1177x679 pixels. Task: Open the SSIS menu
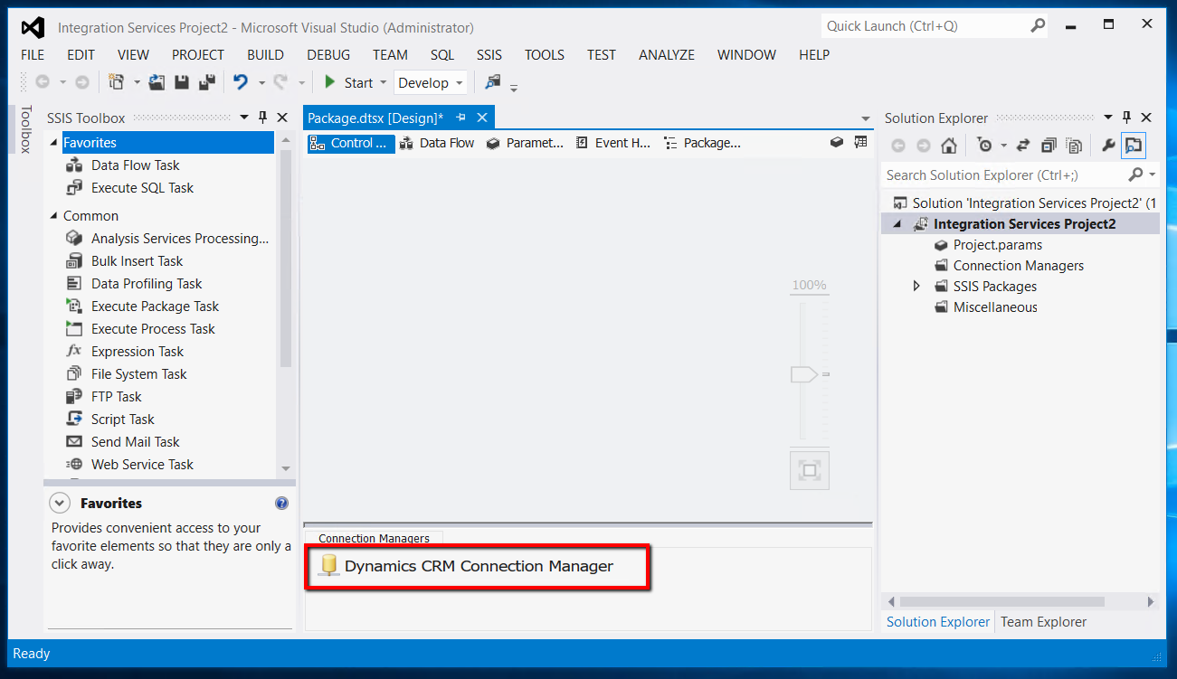tap(489, 54)
